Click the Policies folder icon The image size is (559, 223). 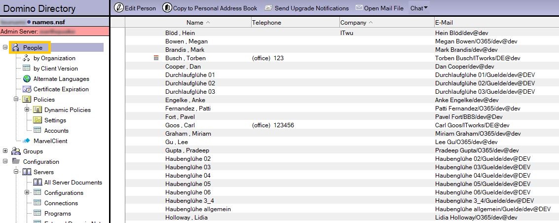(x=27, y=99)
